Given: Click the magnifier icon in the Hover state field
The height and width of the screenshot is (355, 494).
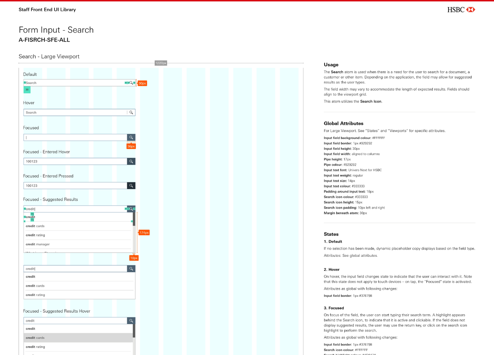Looking at the screenshot, I should point(131,112).
